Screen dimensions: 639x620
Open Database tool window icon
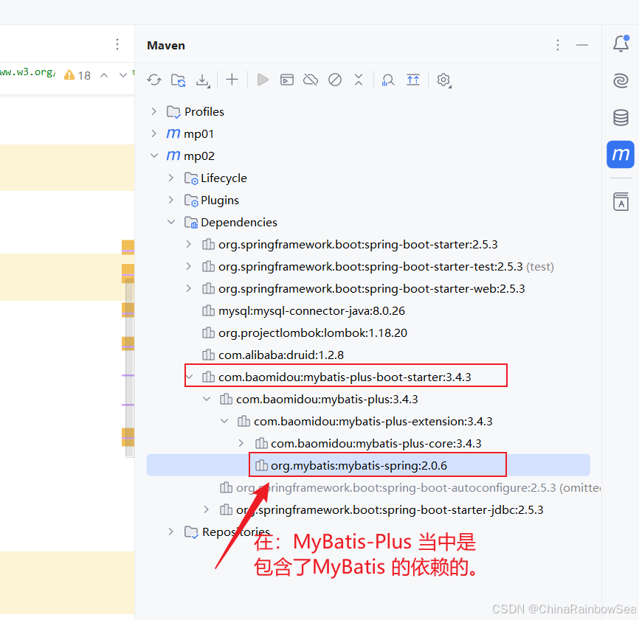tap(621, 118)
